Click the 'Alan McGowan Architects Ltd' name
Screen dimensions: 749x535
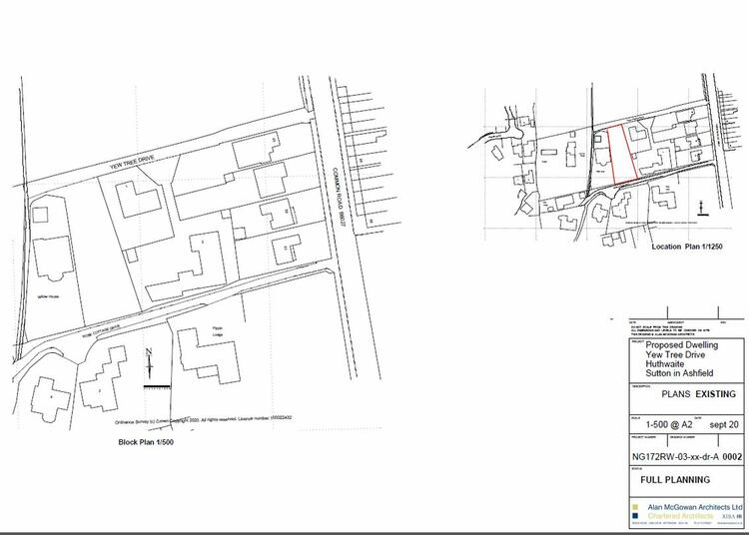pyautogui.click(x=696, y=507)
